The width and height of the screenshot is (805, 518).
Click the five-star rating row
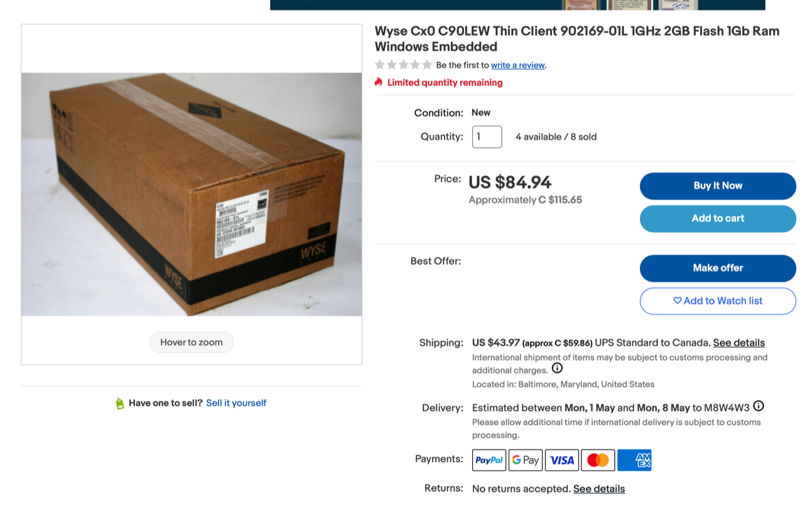403,65
